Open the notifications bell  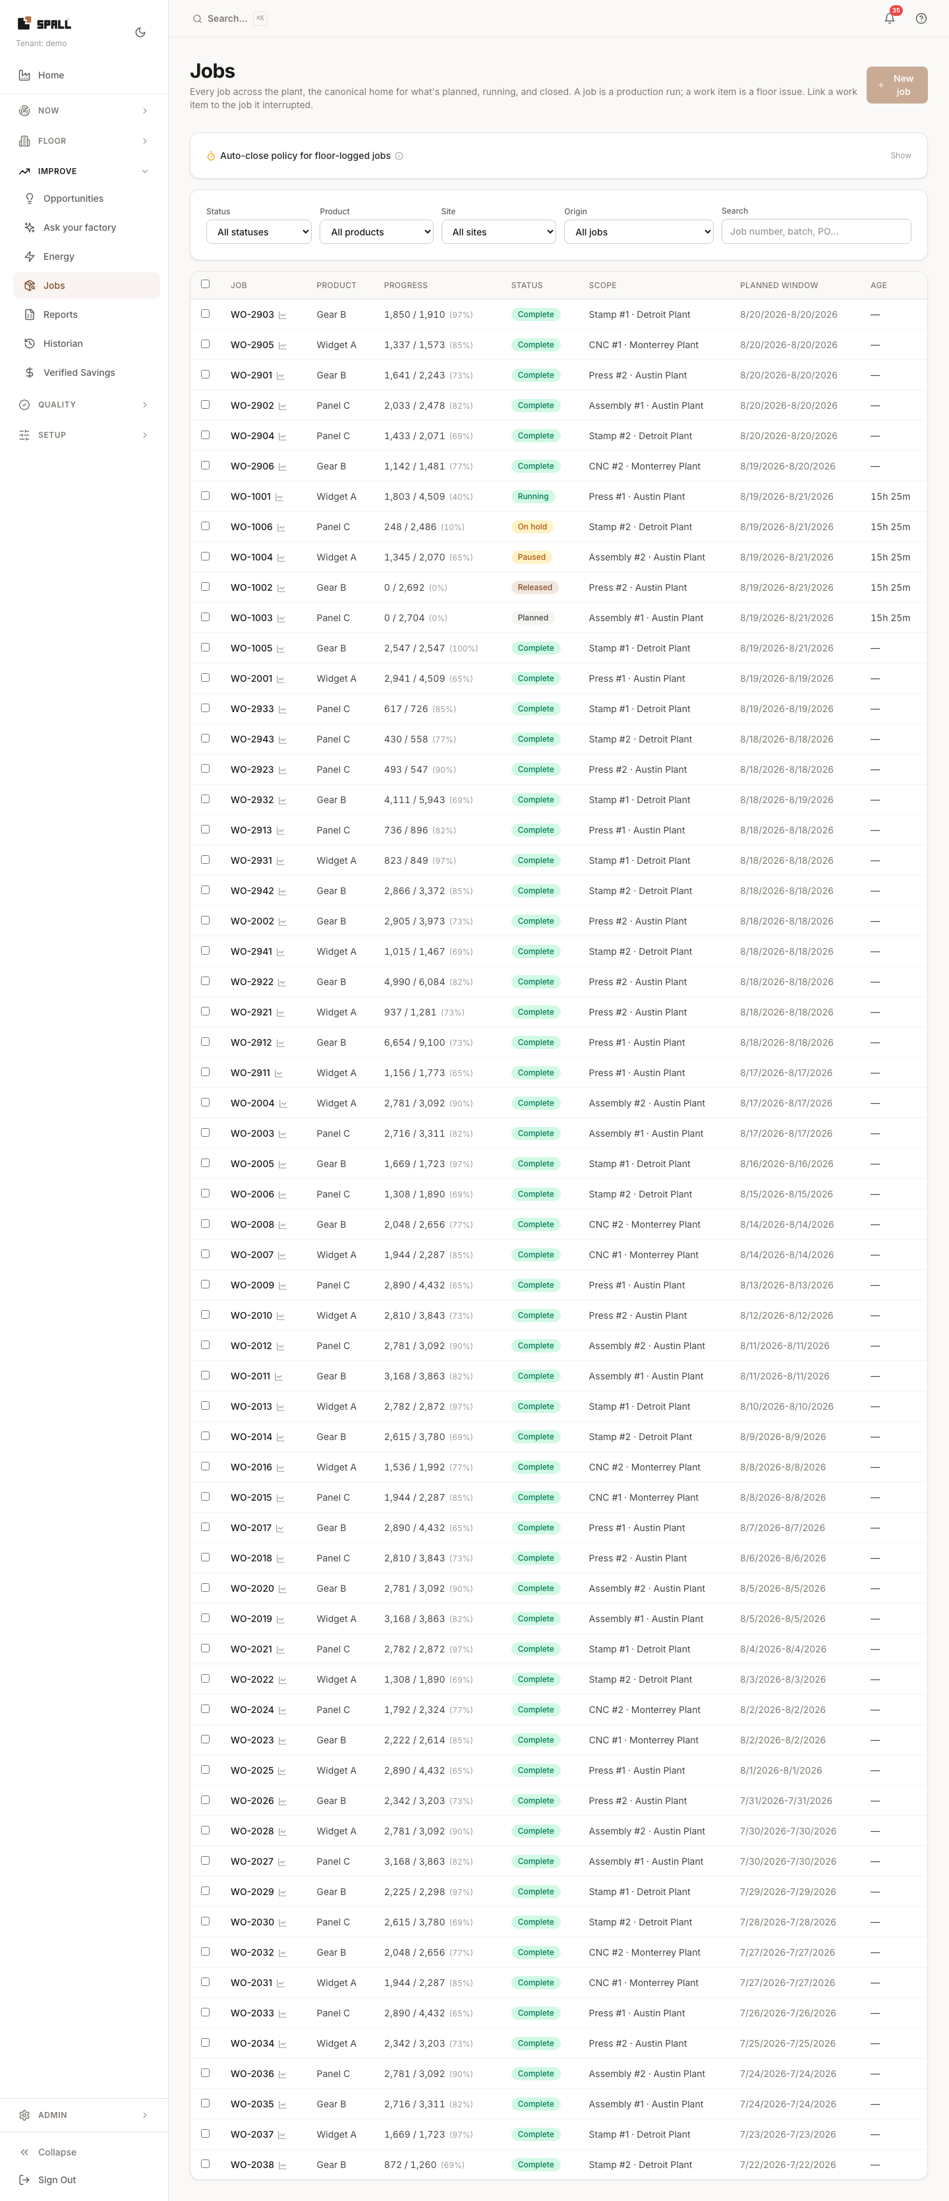click(x=889, y=18)
